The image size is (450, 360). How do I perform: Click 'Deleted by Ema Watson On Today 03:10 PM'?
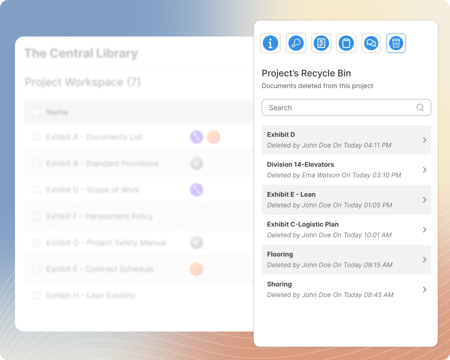[334, 175]
